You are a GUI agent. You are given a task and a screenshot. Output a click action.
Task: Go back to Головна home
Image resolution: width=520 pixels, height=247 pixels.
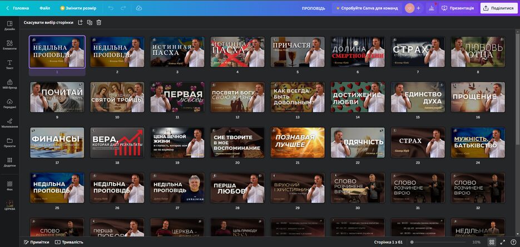pyautogui.click(x=18, y=8)
